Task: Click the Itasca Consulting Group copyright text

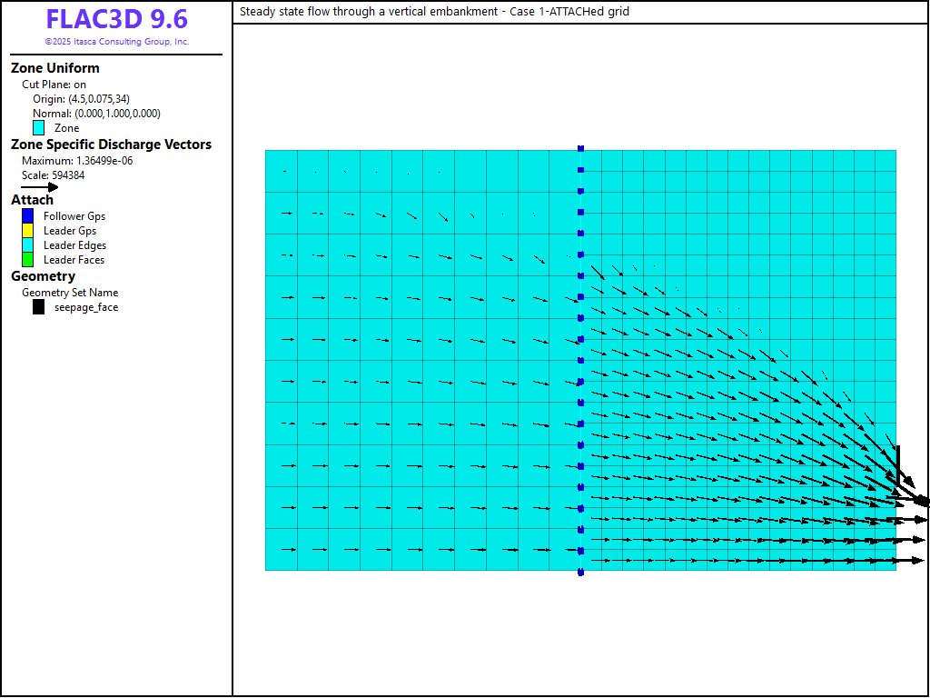Action: (116, 42)
